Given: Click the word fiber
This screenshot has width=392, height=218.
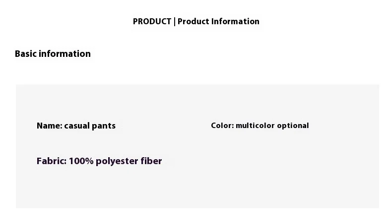Looking at the screenshot, I should (x=151, y=161).
